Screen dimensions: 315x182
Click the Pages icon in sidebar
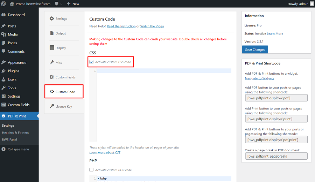point(3,43)
